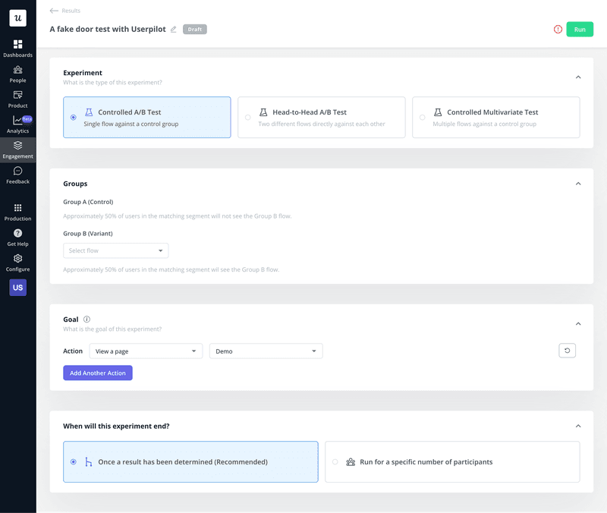The width and height of the screenshot is (607, 513).
Task: Open the Dashboards section in sidebar
Action: [x=17, y=48]
